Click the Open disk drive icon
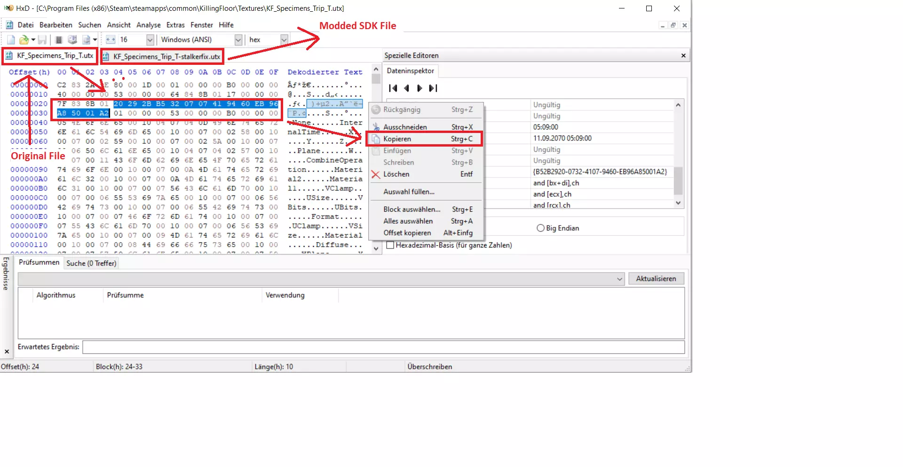903x467 pixels. pyautogui.click(x=72, y=40)
